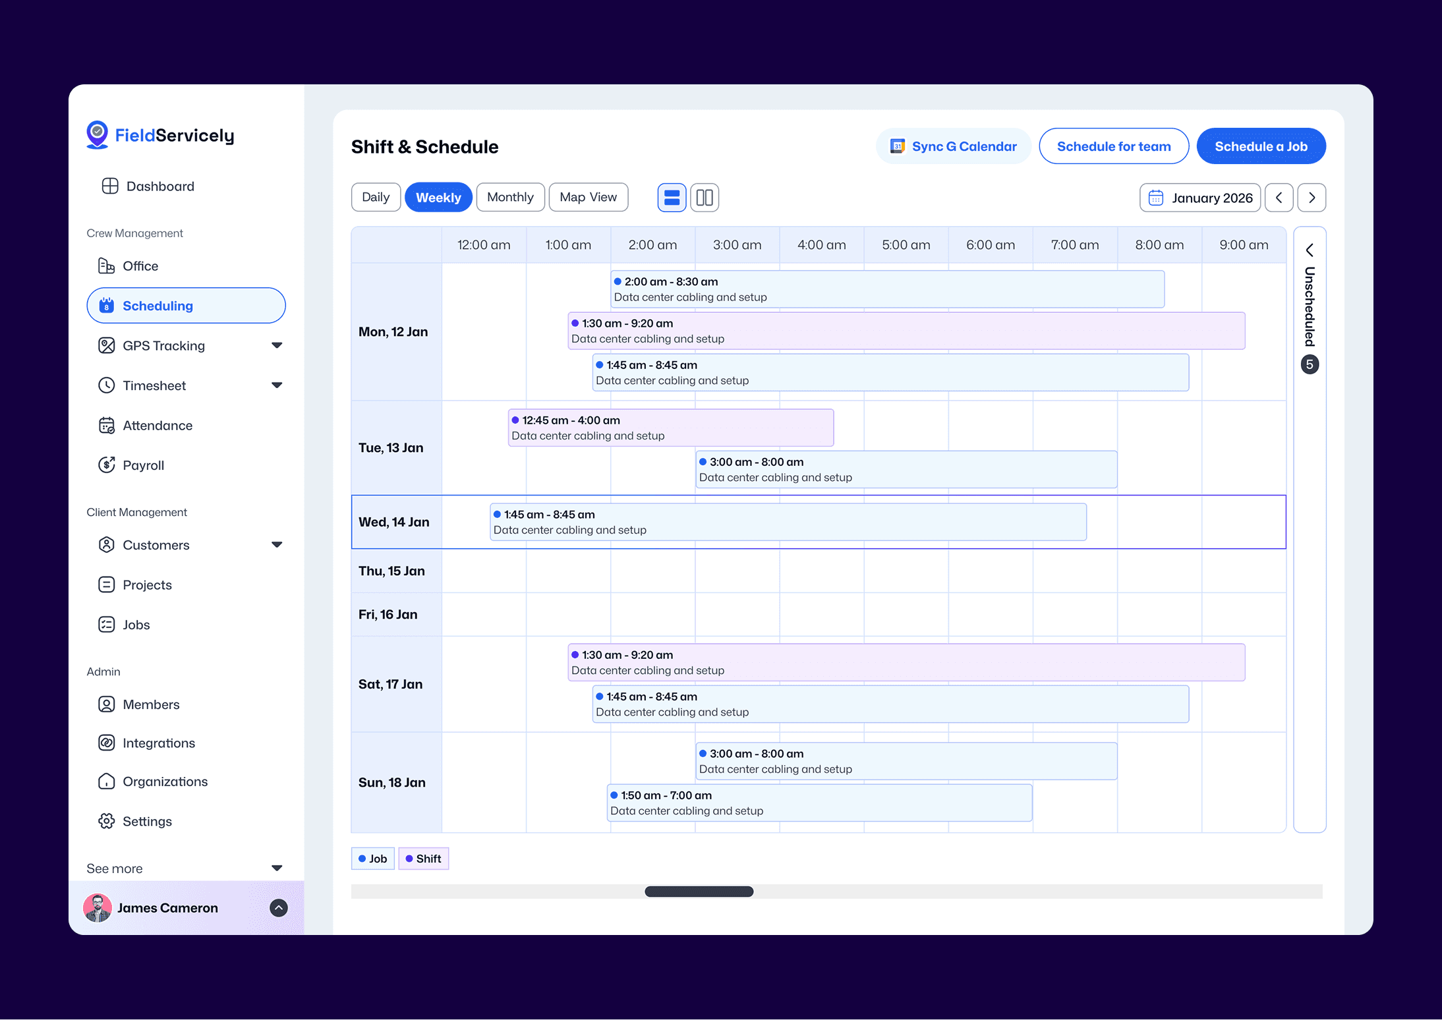Expand the Customers submenu arrow
The width and height of the screenshot is (1442, 1020).
277,545
